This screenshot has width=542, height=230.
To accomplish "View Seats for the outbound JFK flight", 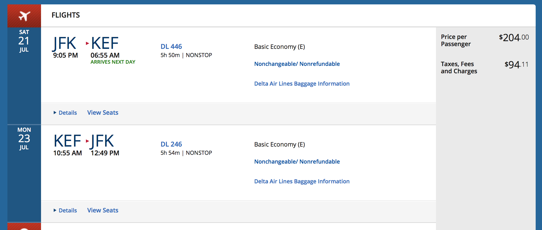I will [102, 113].
